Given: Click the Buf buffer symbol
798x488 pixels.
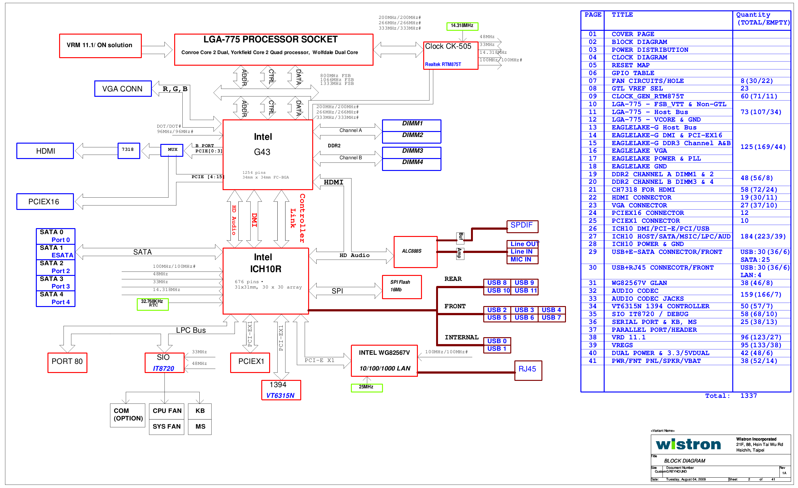Looking at the screenshot, I should coord(460,238).
